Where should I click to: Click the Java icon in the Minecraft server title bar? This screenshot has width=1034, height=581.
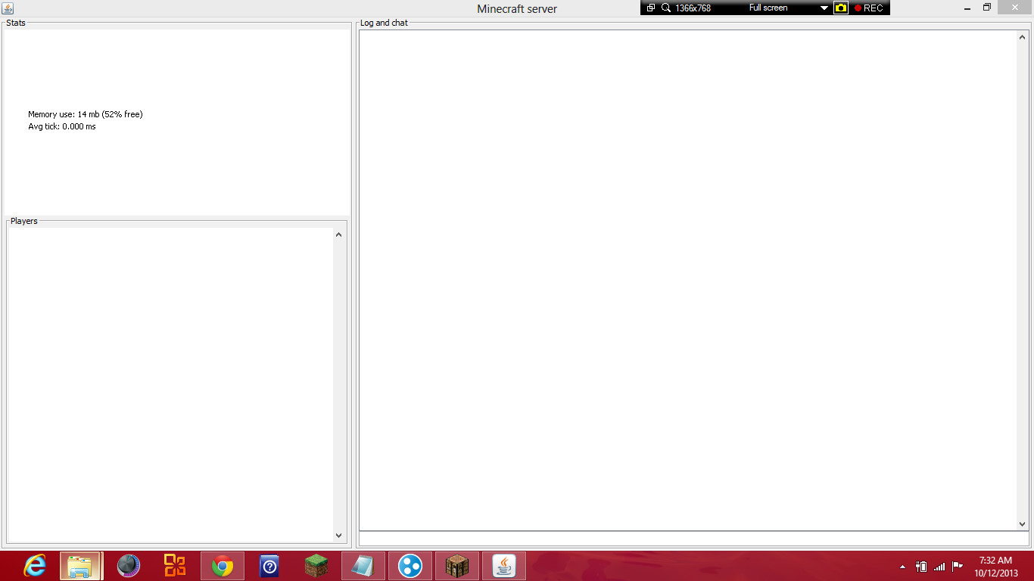(x=8, y=8)
